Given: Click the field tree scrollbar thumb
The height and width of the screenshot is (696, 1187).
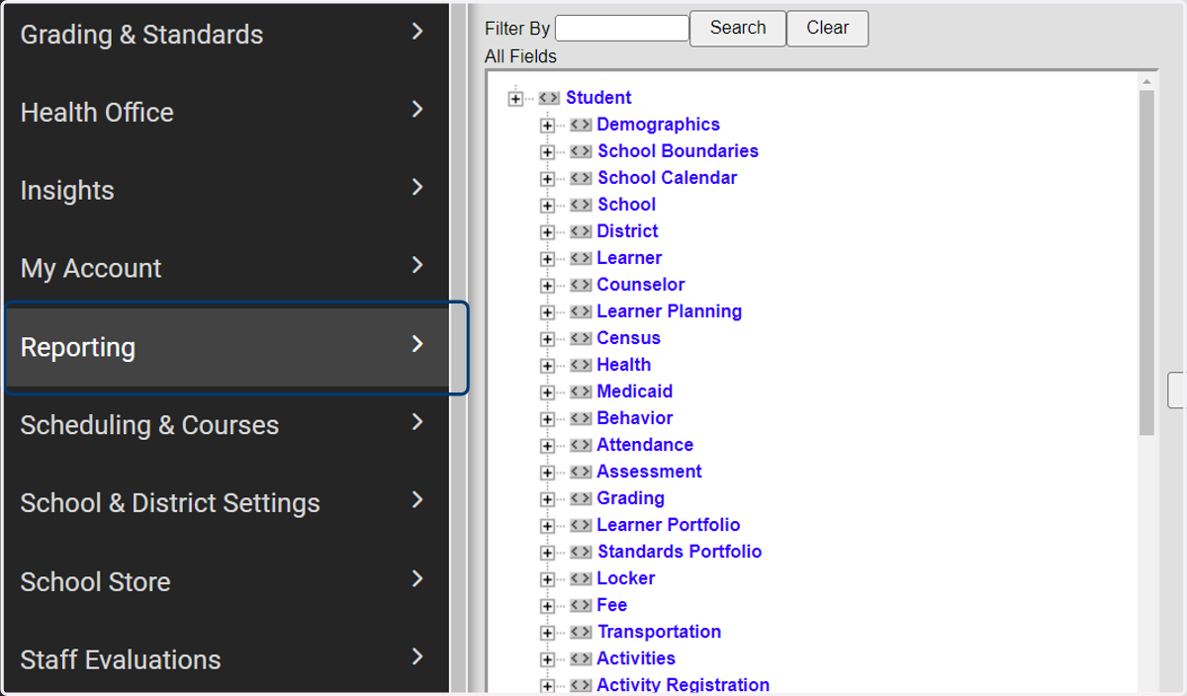Looking at the screenshot, I should (x=1146, y=263).
